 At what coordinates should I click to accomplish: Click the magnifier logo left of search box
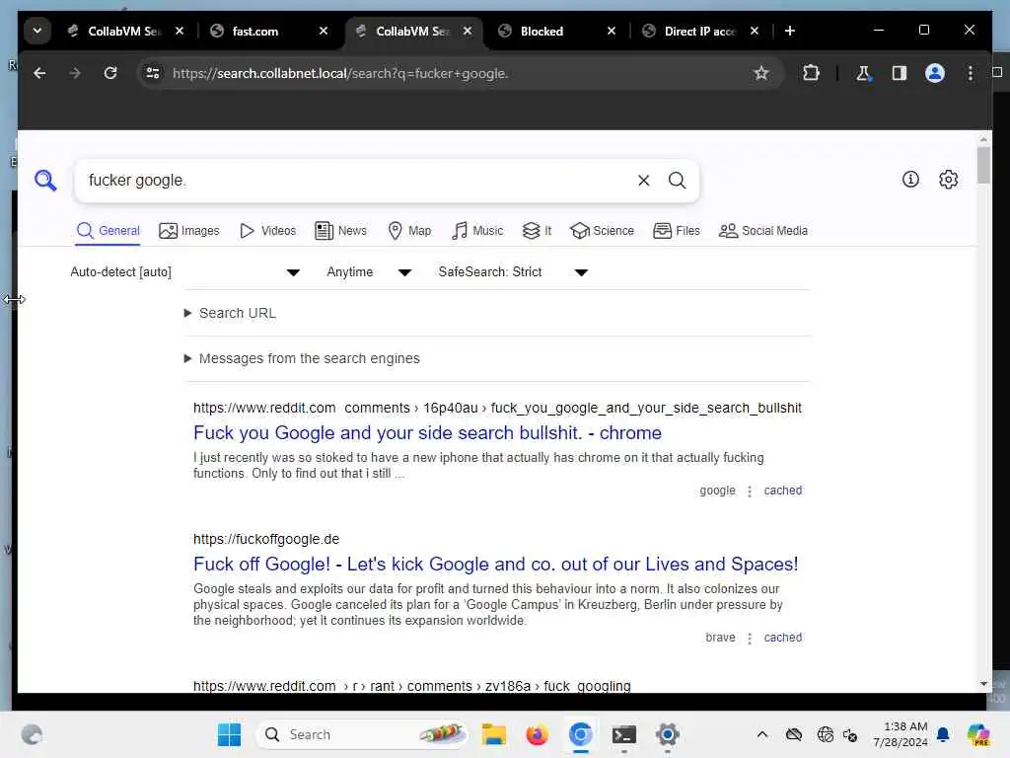(x=45, y=180)
